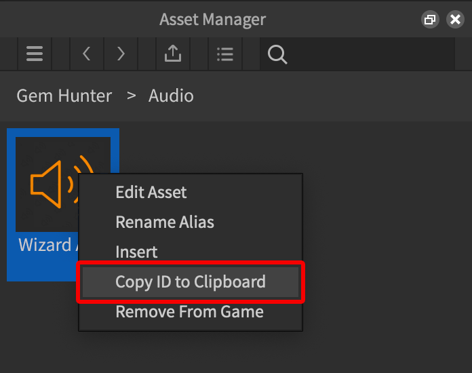This screenshot has width=472, height=373.
Task: Go to Gem Hunter breadcrumb root
Action: click(64, 96)
